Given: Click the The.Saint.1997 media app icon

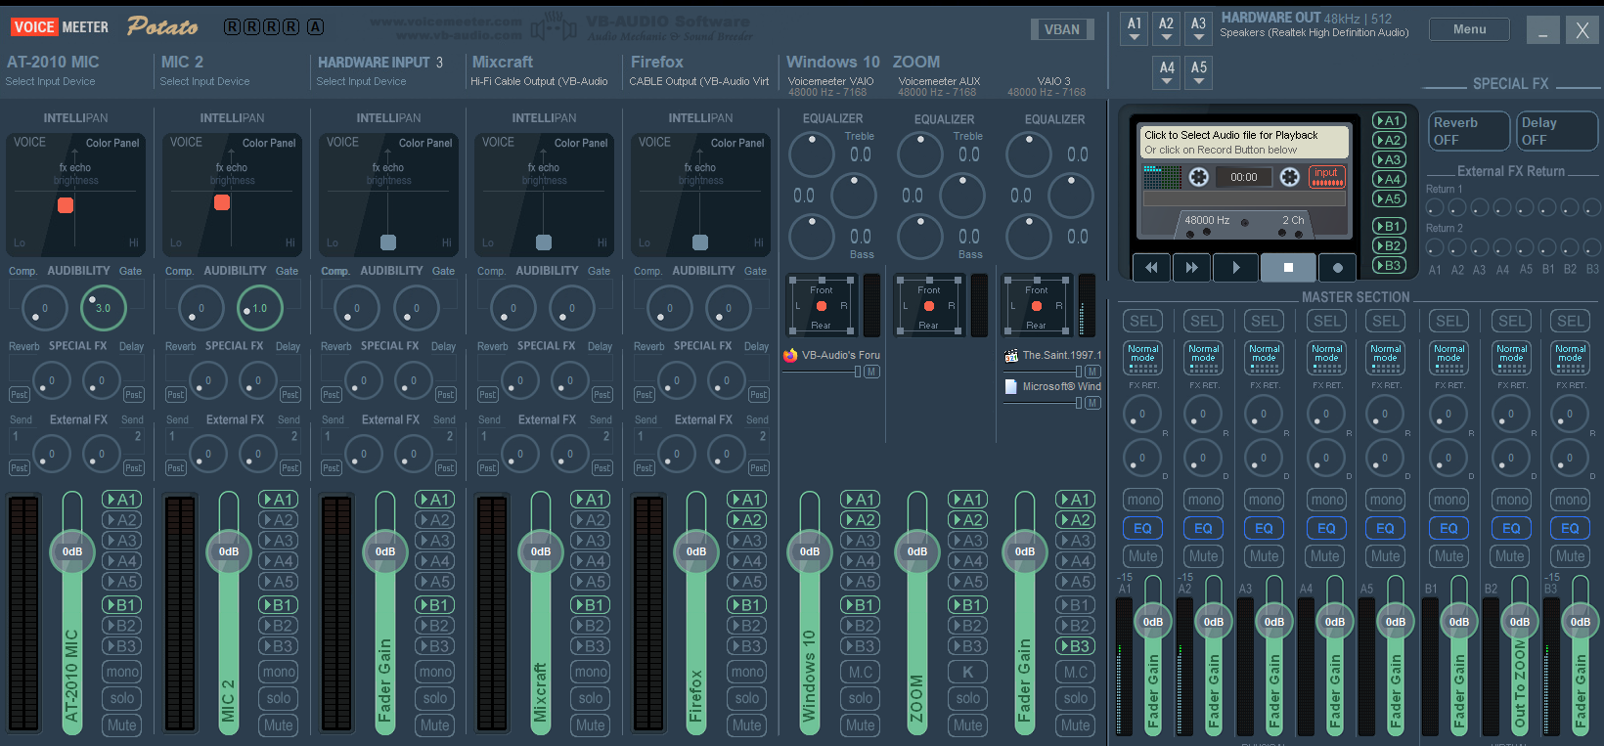Looking at the screenshot, I should pyautogui.click(x=1011, y=355).
